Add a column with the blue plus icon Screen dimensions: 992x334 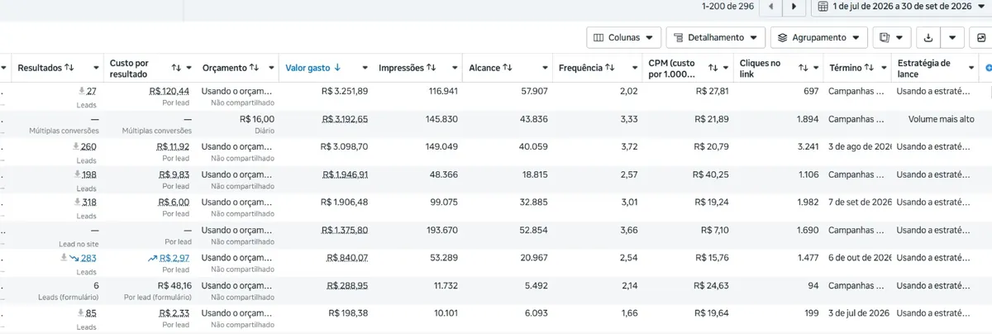tap(989, 68)
